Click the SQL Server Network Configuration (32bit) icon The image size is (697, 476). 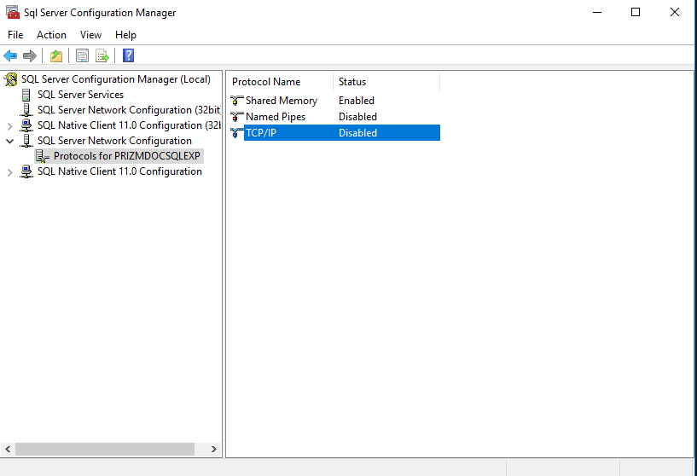[x=26, y=110]
